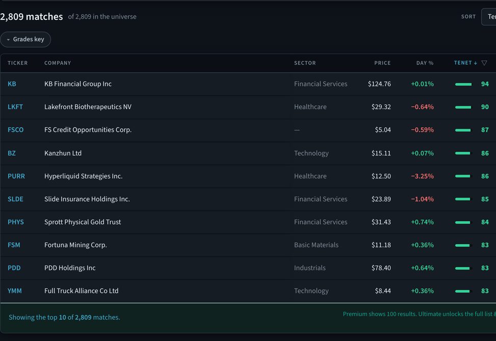The width and height of the screenshot is (496, 341).
Task: Click the 2,809 matches heading
Action: 31,16
